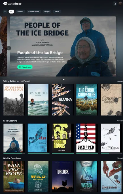Screen dimensions: 123x194
Task: Resume Unzipped film
Action: click(86, 138)
